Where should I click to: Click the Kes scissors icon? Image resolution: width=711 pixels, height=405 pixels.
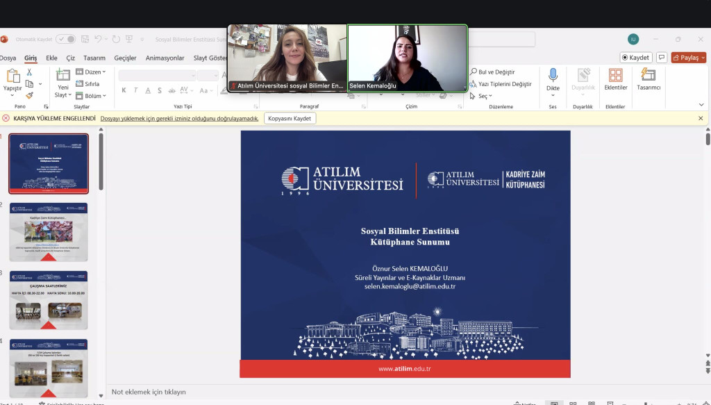30,72
